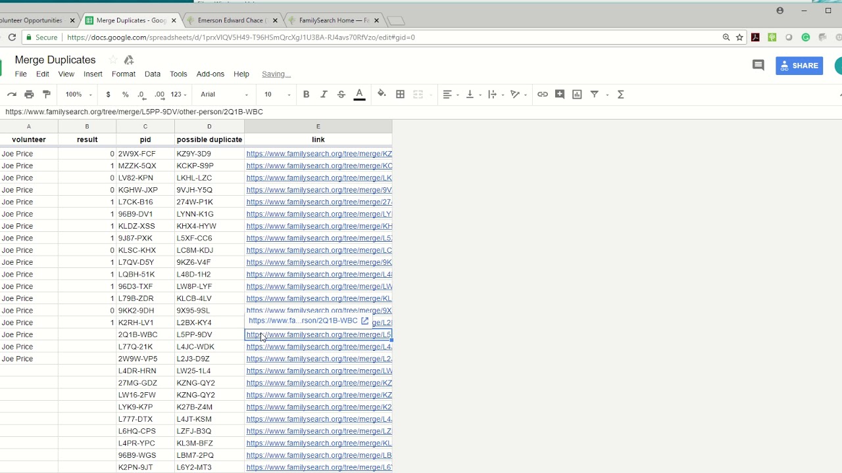The width and height of the screenshot is (842, 473).
Task: Open the File menu
Action: pos(21,74)
